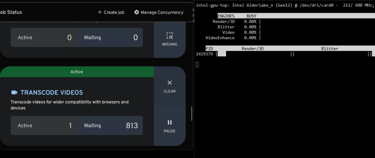This screenshot has height=158, width=375.
Task: Click the Create job button
Action: click(111, 12)
